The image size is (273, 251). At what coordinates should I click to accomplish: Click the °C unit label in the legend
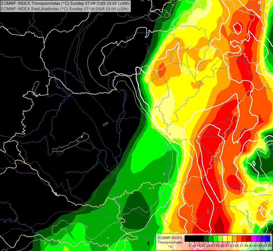pyautogui.click(x=170, y=247)
